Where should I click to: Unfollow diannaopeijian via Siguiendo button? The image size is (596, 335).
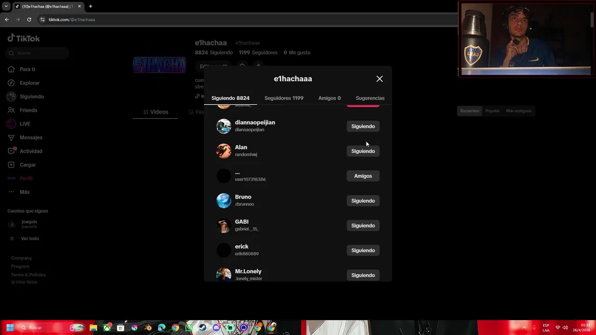363,127
